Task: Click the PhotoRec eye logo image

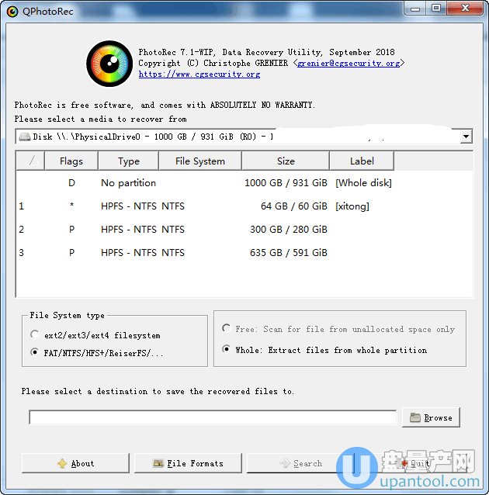Action: point(109,64)
